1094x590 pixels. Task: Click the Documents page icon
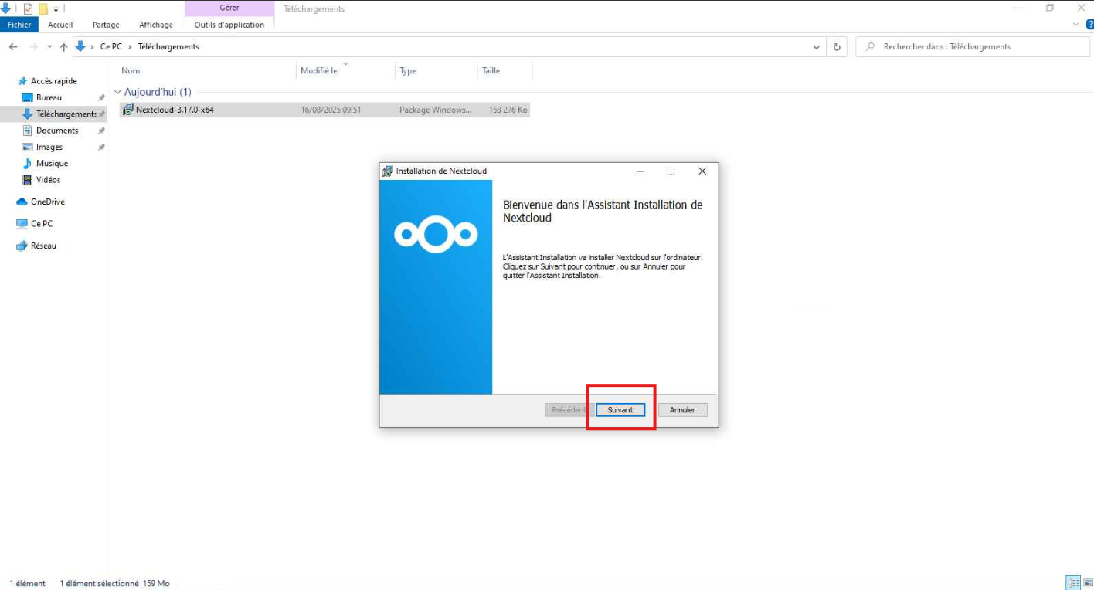[x=27, y=131]
